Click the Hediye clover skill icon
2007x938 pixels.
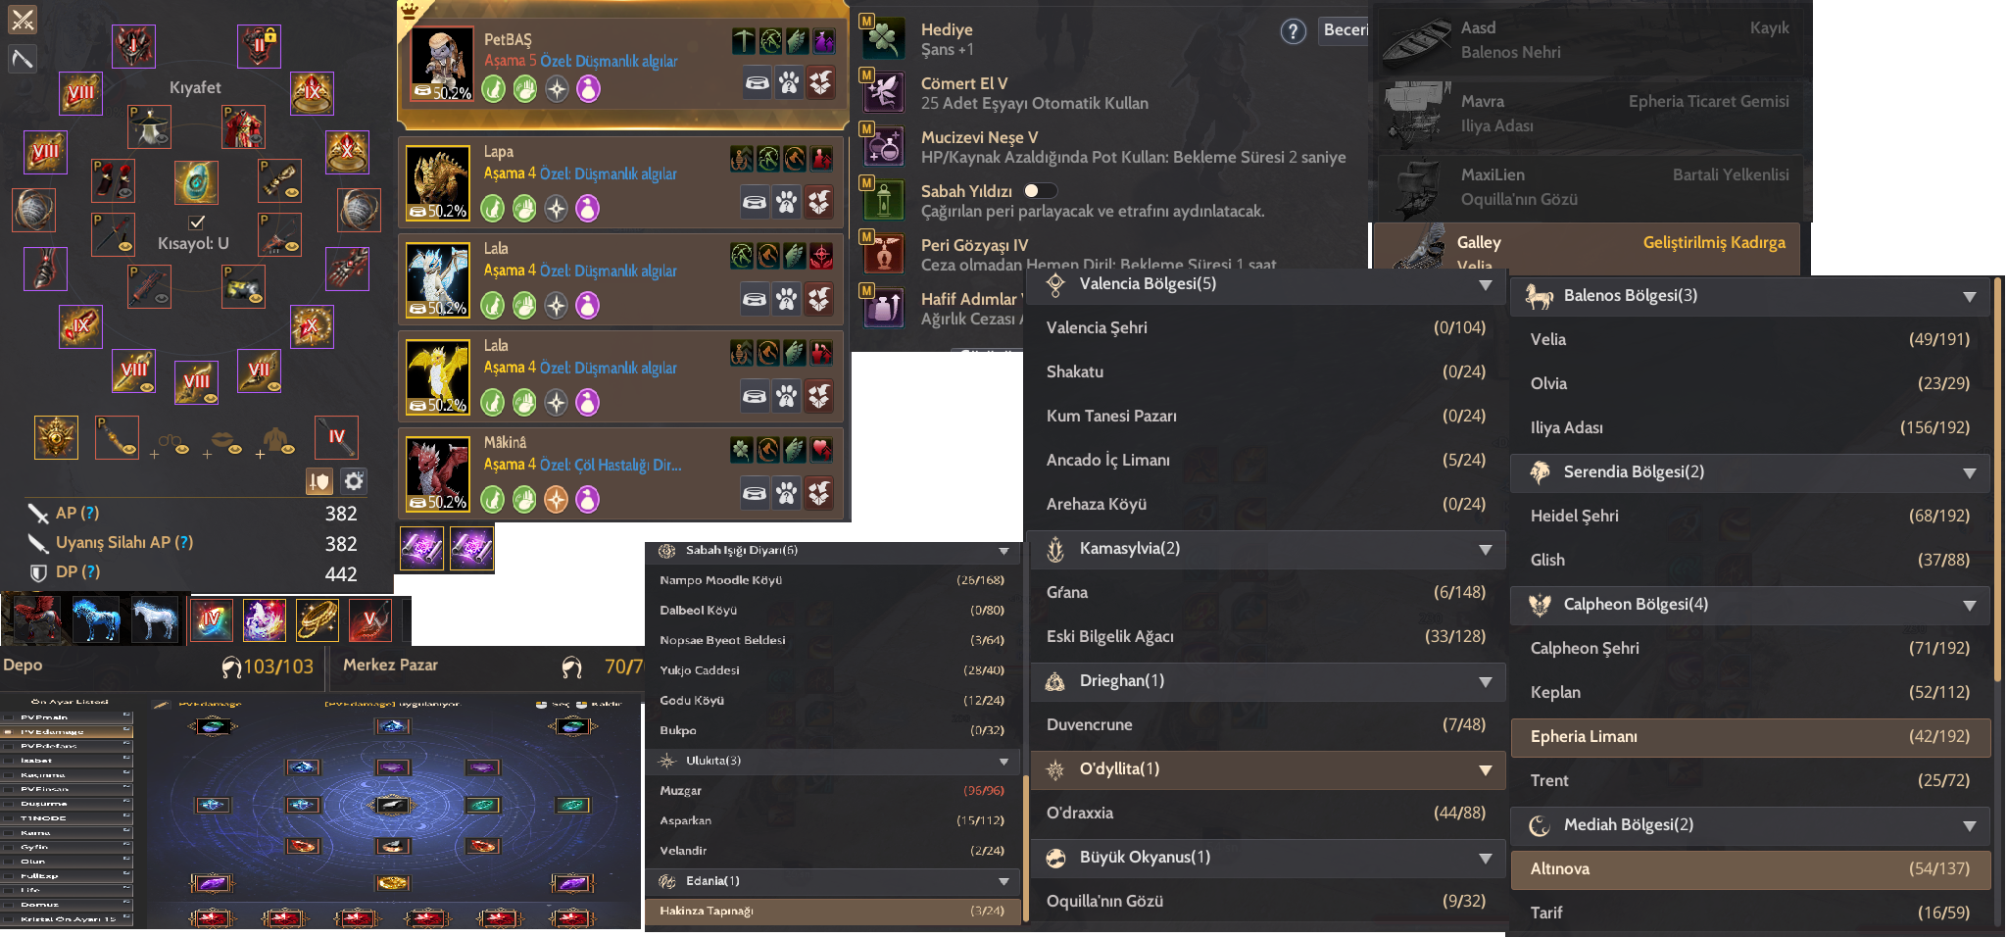(883, 39)
